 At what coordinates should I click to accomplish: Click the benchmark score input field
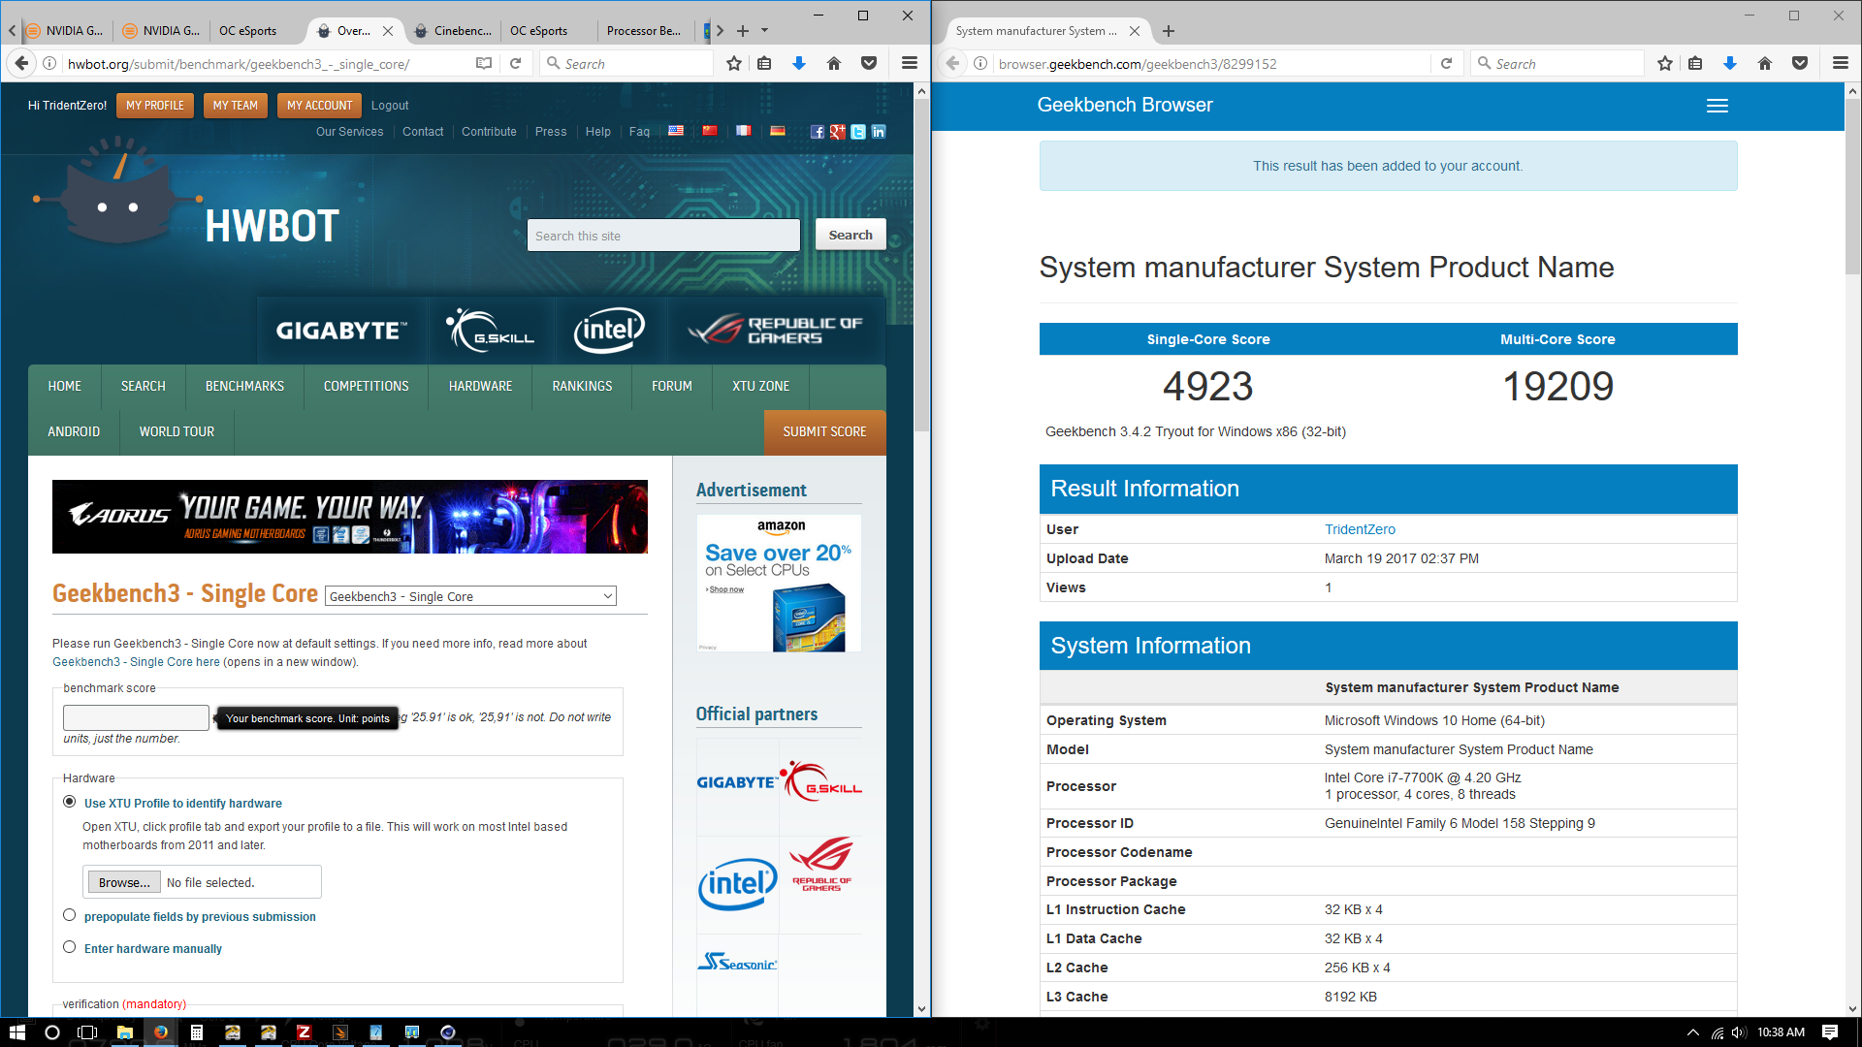click(x=136, y=717)
